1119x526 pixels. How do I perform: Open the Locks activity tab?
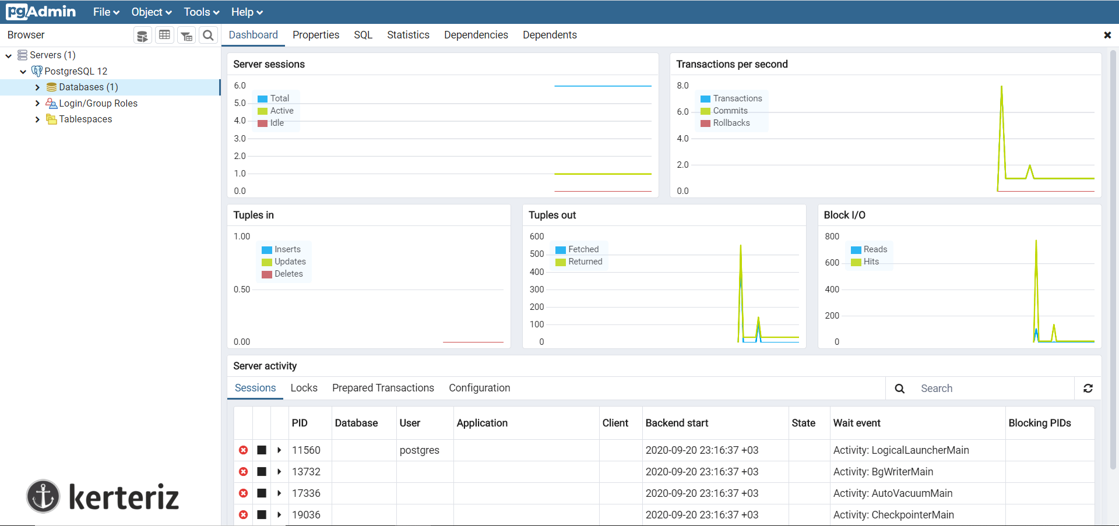tap(304, 388)
